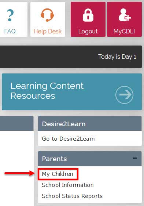
Task: Open the Learning Content Resources banner
Action: (x=72, y=92)
